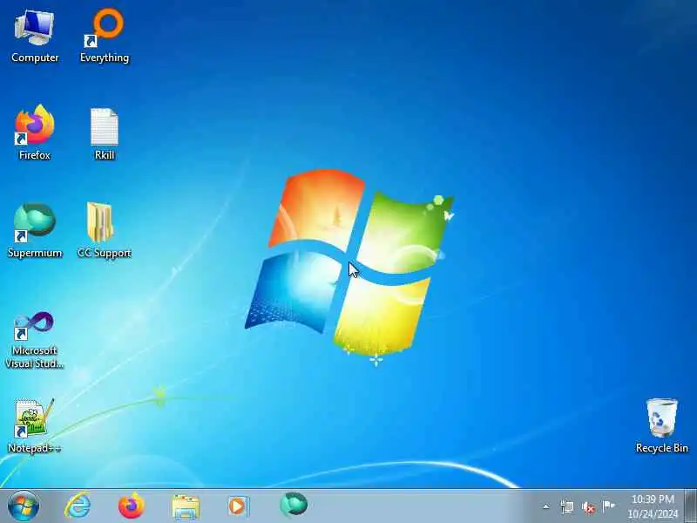Launch Internet Explorer from the taskbar
The height and width of the screenshot is (523, 697).
click(78, 506)
